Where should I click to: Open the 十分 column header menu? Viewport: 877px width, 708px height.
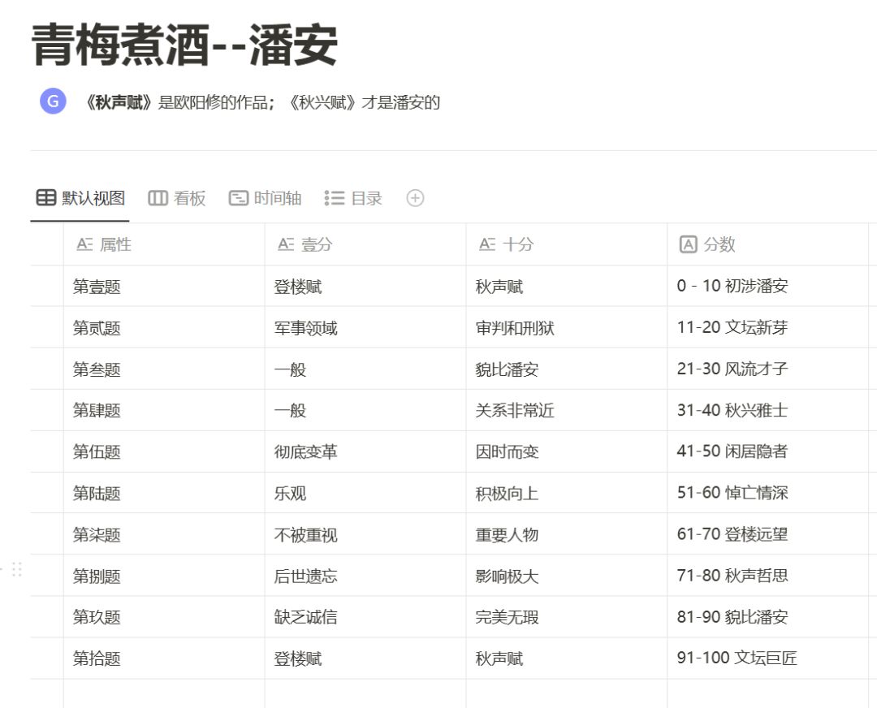click(567, 244)
